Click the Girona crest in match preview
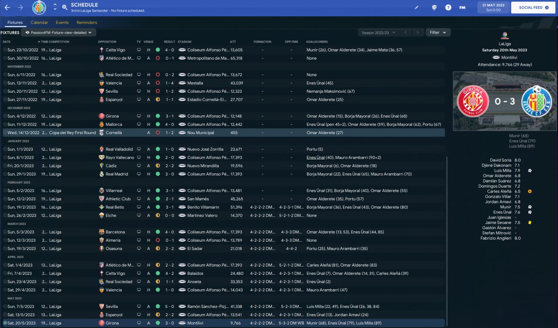558x328 pixels. pyautogui.click(x=473, y=101)
